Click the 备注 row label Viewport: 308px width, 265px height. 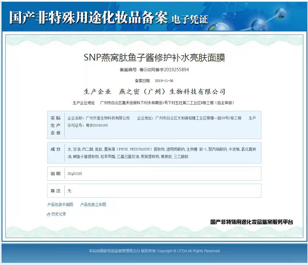[56, 191]
